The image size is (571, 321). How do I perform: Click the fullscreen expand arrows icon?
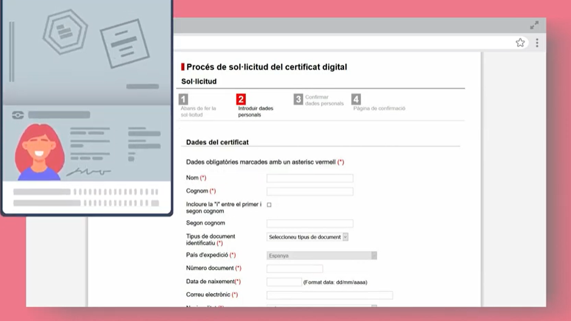point(534,25)
